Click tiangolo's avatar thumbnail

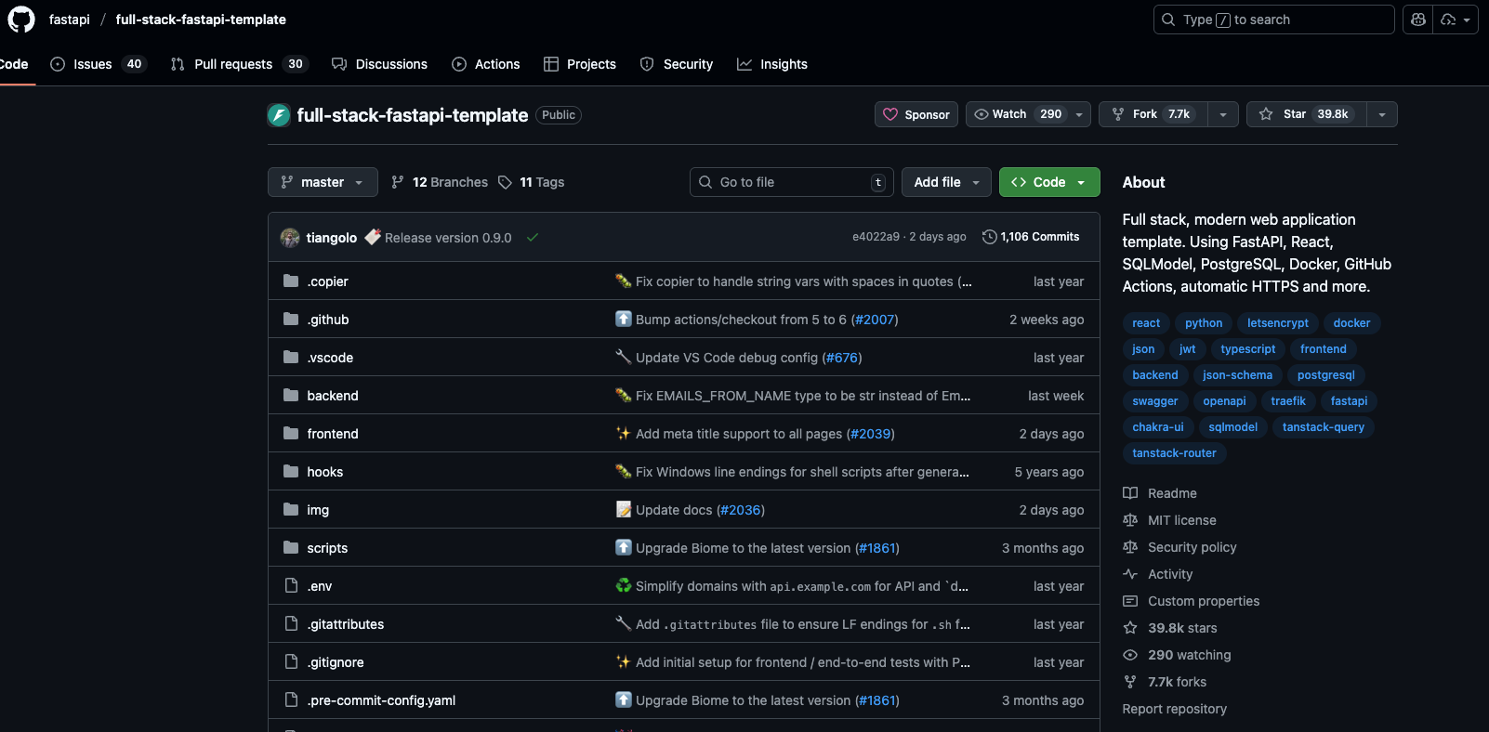pyautogui.click(x=290, y=238)
